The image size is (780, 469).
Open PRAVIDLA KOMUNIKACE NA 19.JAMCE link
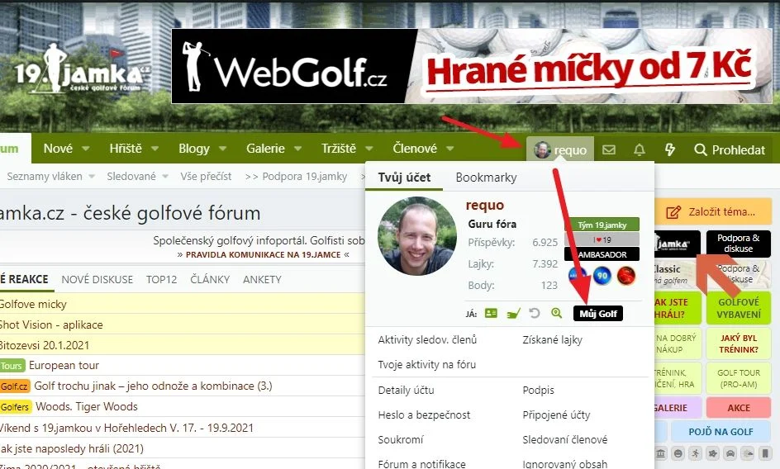(263, 254)
